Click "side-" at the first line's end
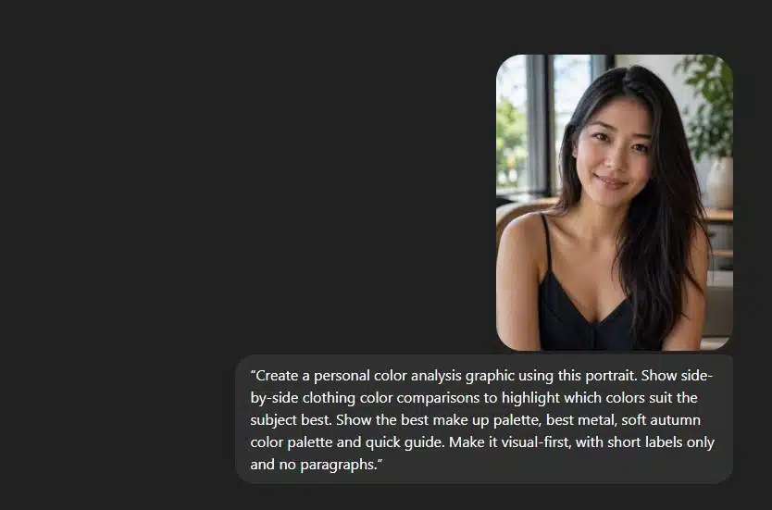This screenshot has height=510, width=772. (x=697, y=376)
